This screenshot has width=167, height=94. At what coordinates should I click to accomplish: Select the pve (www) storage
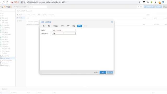click(5, 66)
